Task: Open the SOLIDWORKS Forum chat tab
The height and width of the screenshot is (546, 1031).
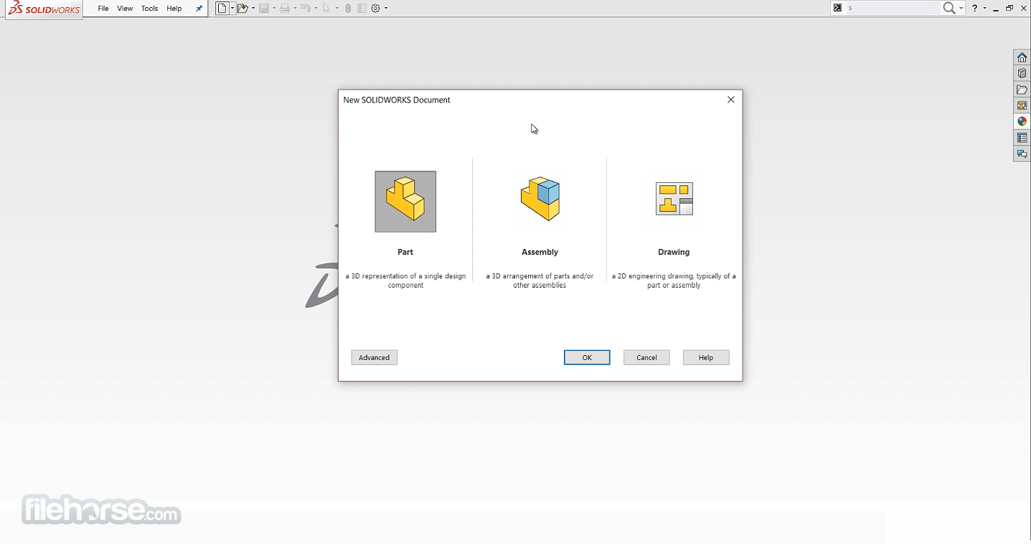Action: pos(1022,154)
